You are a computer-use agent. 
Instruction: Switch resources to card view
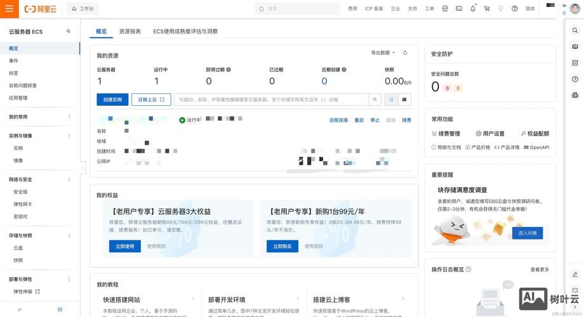(404, 100)
